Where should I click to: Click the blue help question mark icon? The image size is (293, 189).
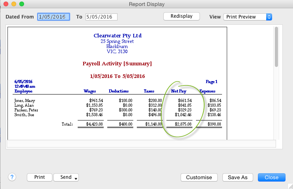[x=12, y=177]
